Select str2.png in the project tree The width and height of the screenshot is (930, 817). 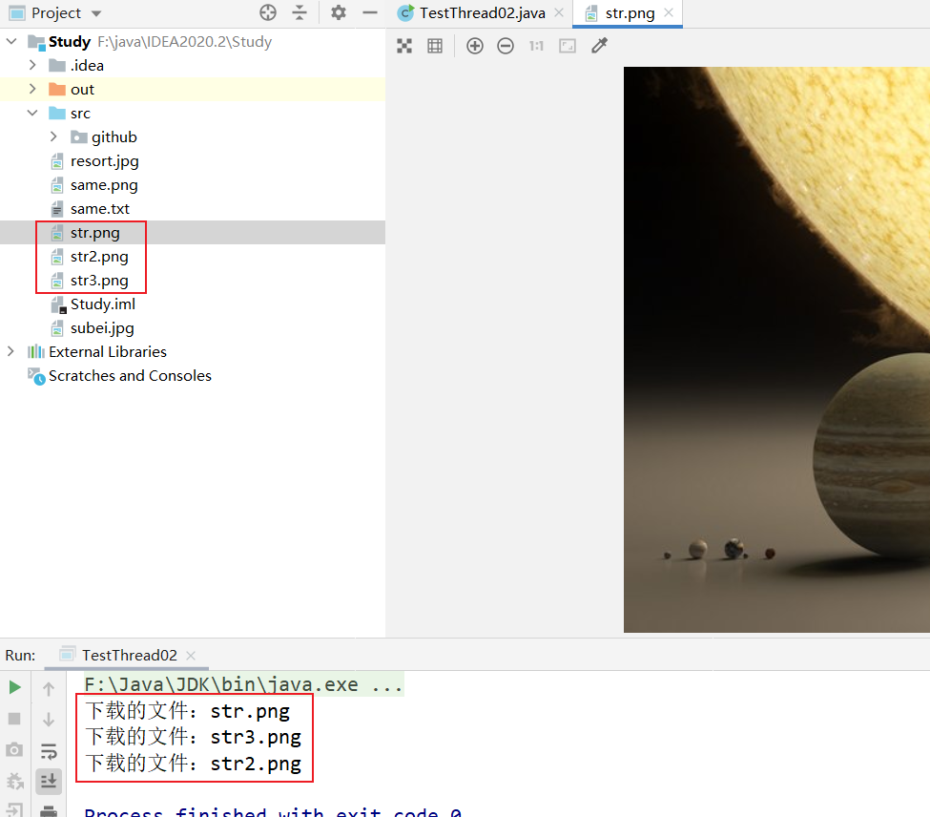[x=99, y=256]
